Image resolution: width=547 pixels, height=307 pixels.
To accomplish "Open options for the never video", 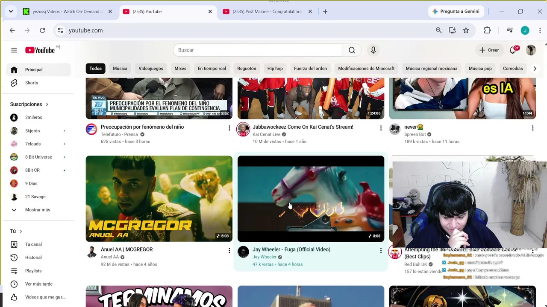I will [x=532, y=128].
